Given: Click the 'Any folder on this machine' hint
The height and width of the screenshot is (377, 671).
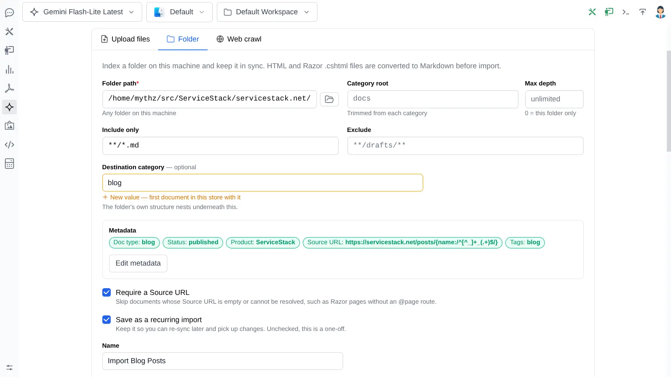Looking at the screenshot, I should 139,113.
